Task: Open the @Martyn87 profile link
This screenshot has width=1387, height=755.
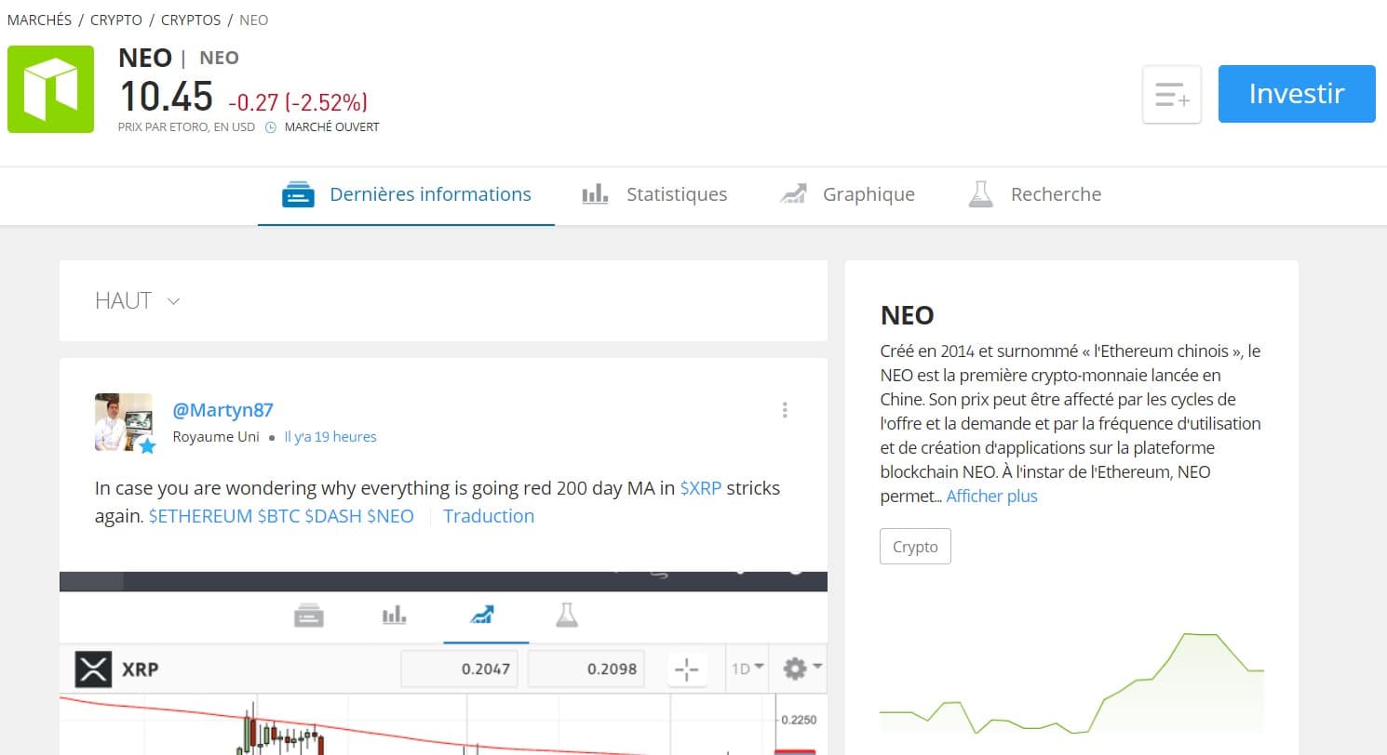Action: (x=223, y=410)
